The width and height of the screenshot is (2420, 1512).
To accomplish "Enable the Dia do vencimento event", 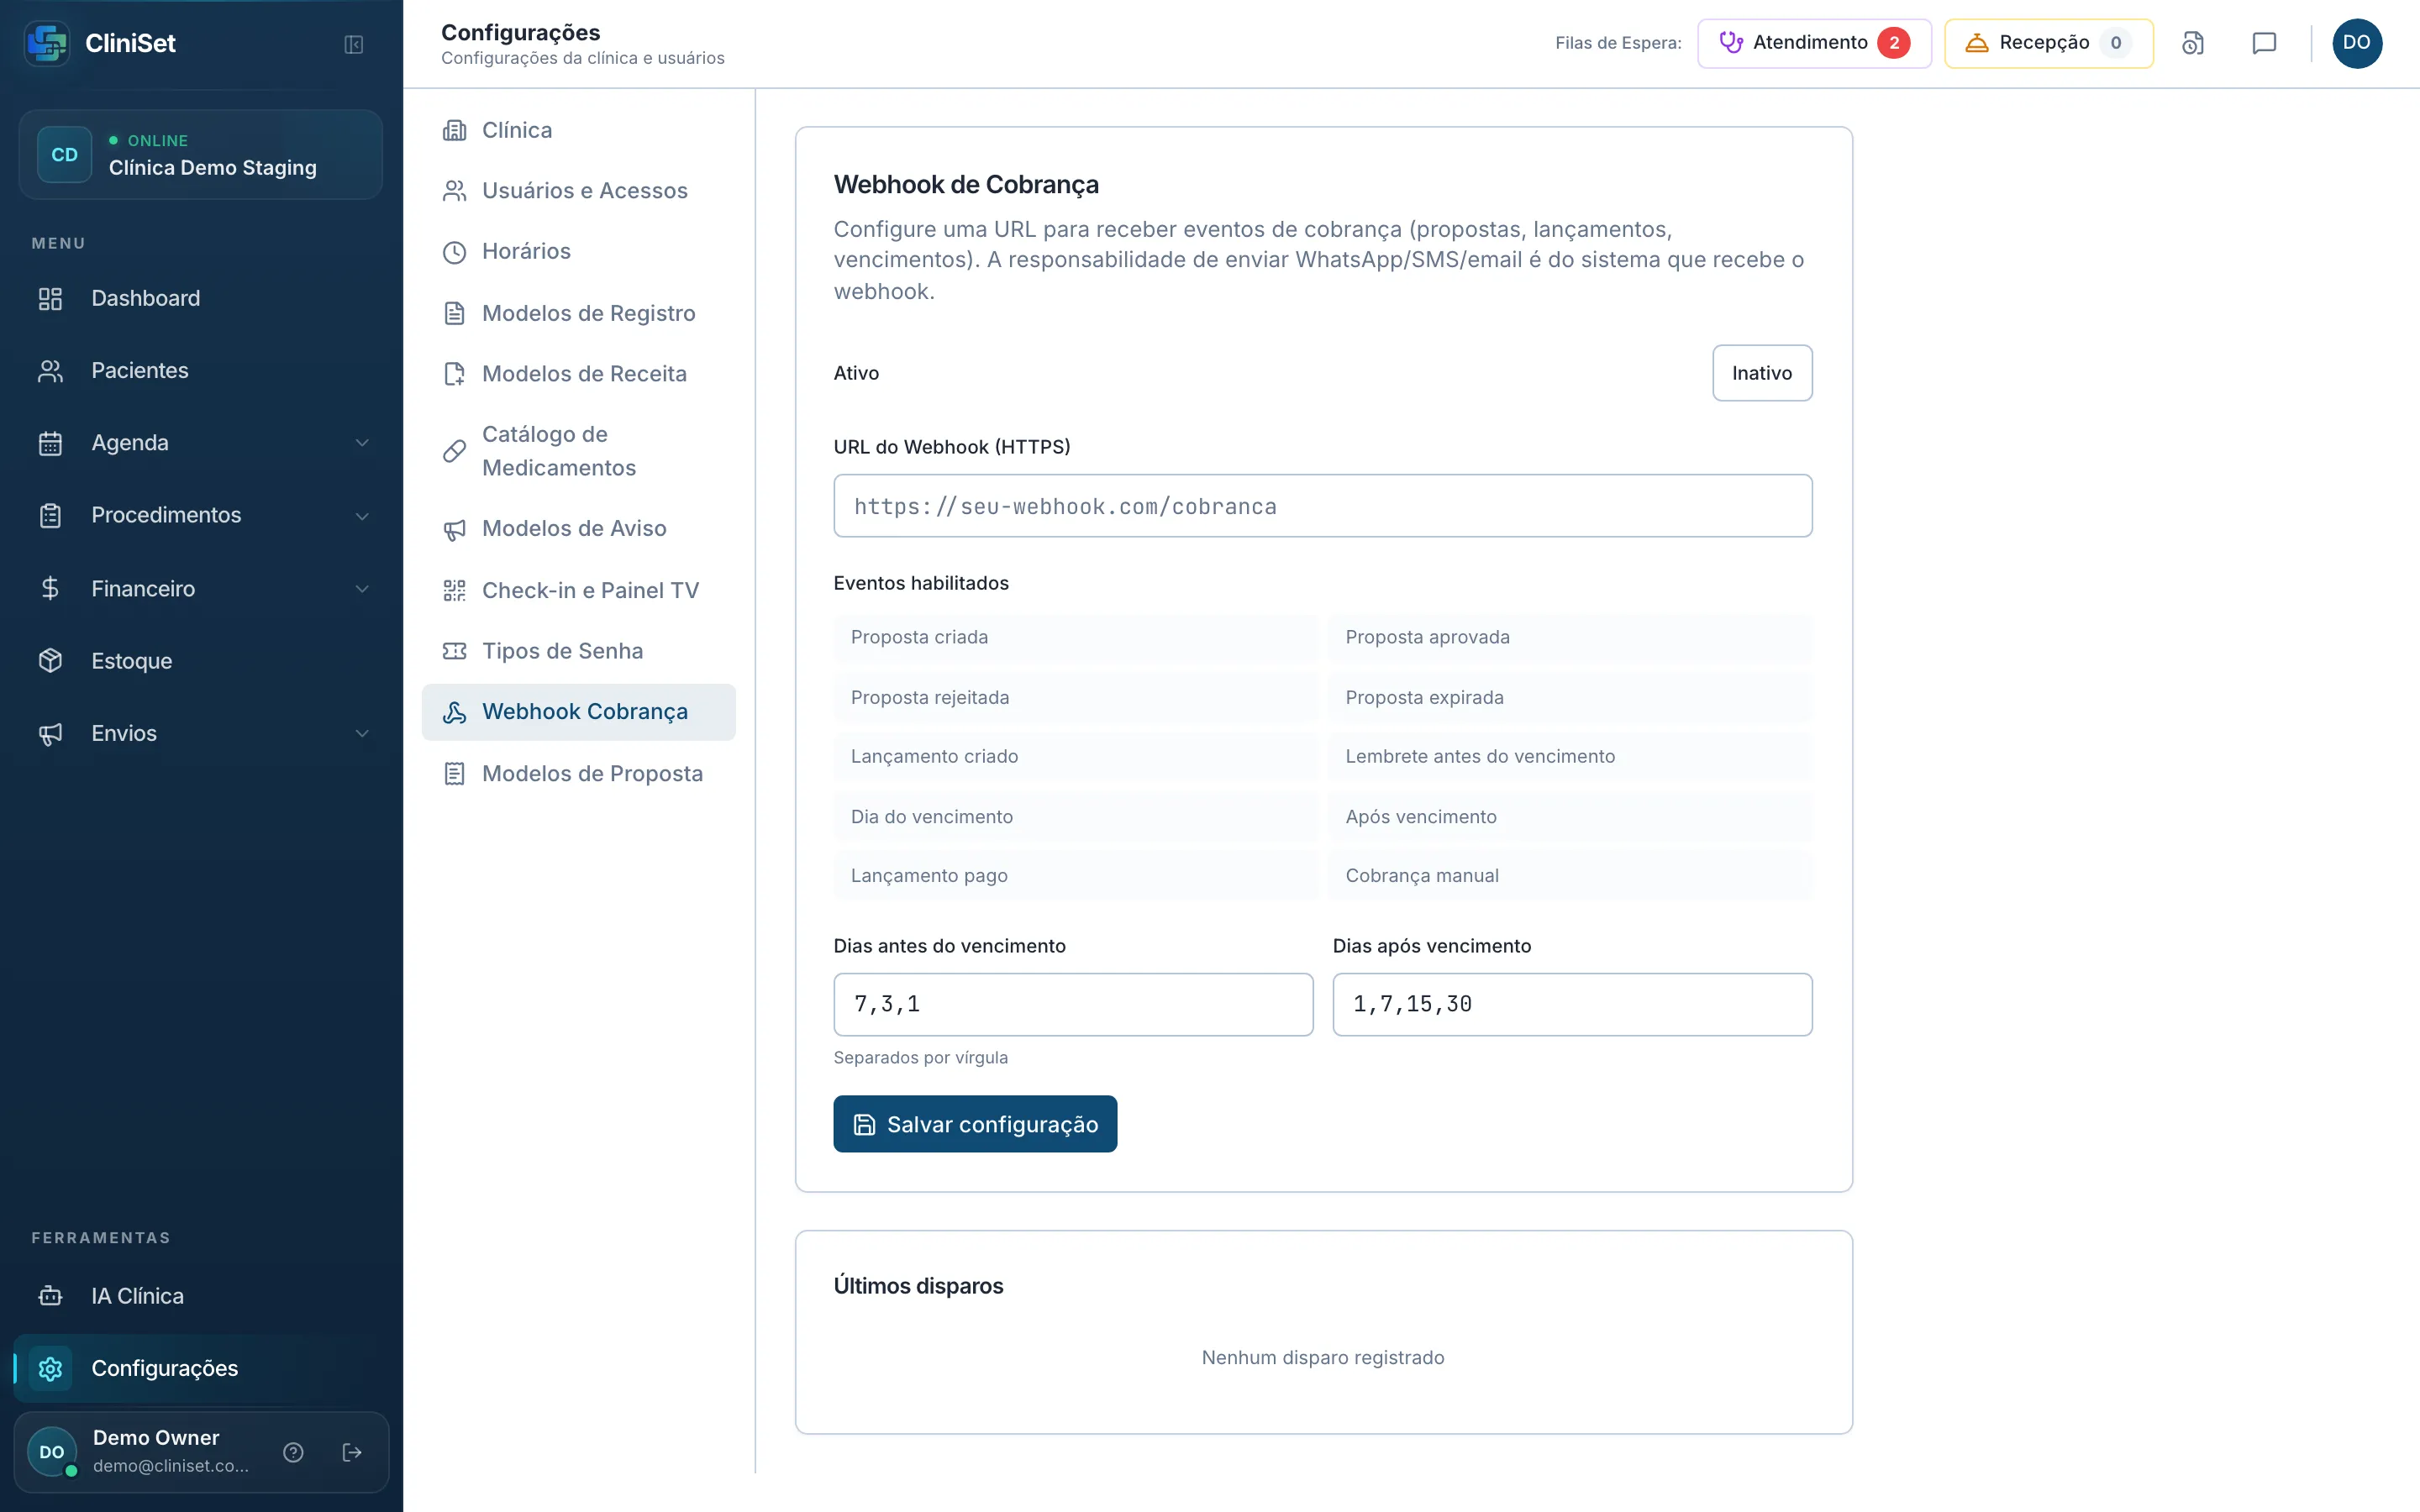I will 1075,816.
